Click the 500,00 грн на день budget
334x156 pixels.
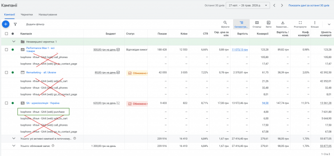(104, 50)
